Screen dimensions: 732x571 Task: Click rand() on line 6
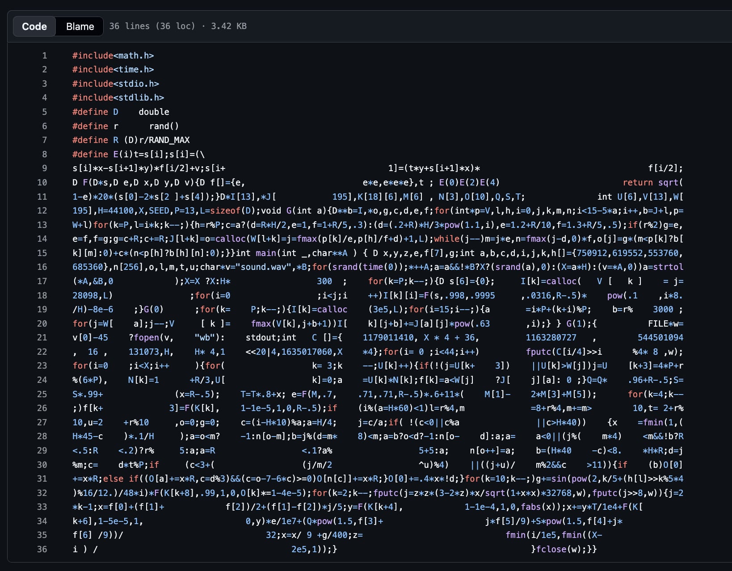tap(164, 126)
